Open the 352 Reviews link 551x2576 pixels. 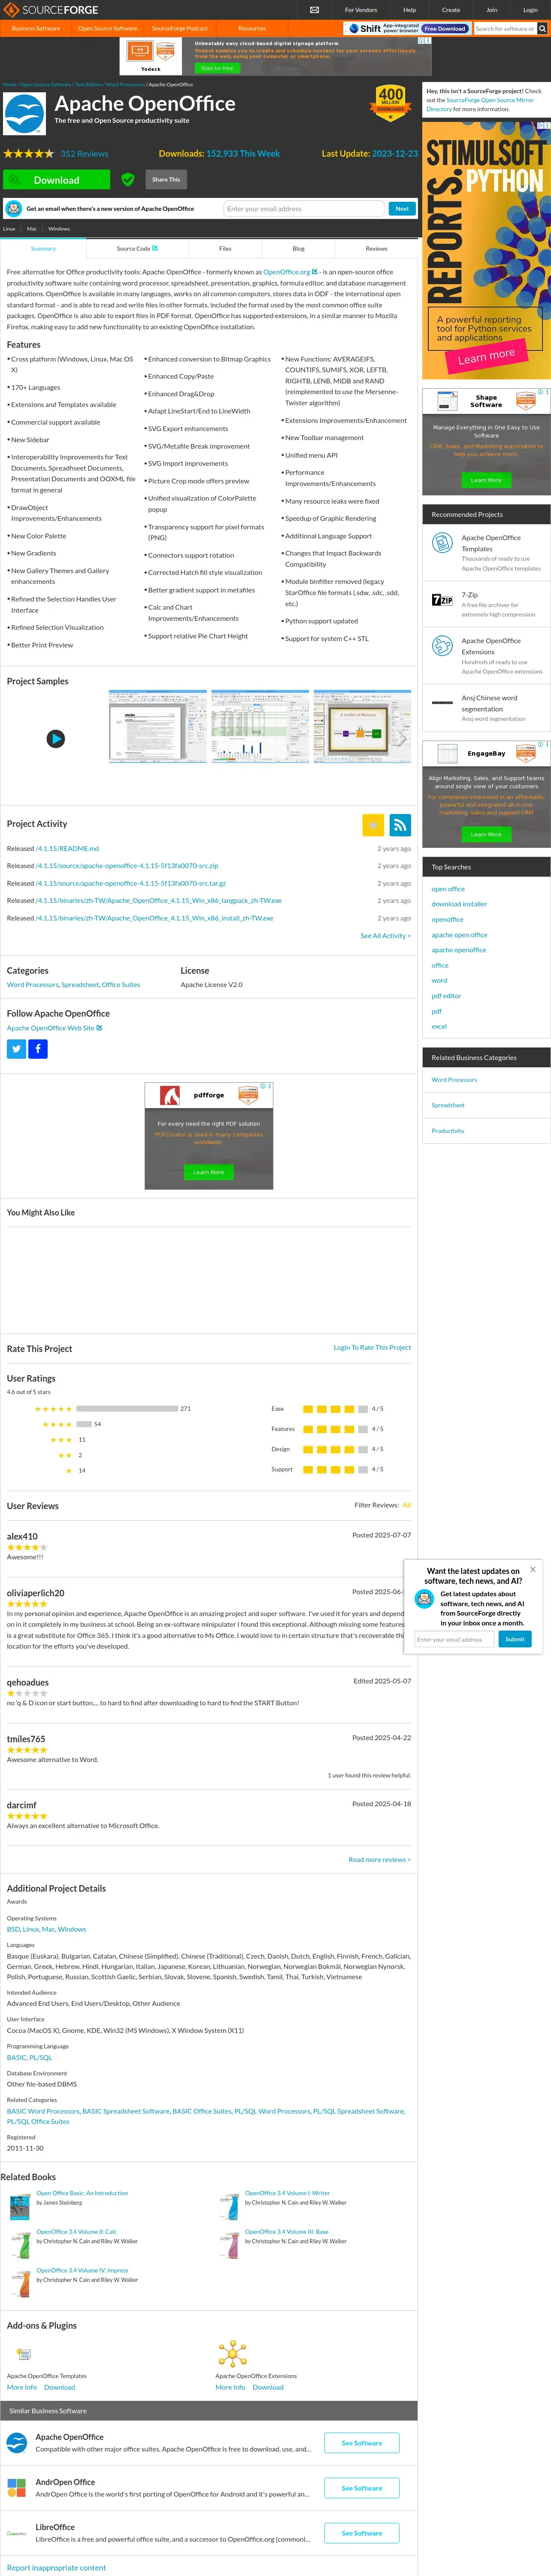pos(84,154)
